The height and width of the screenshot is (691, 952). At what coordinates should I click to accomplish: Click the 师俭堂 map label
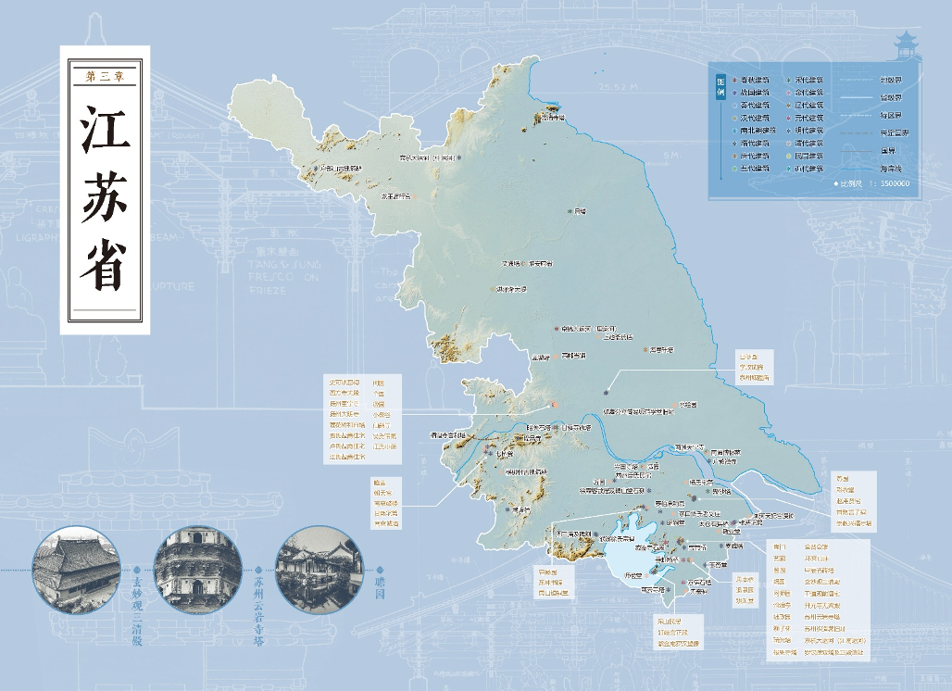[x=633, y=575]
